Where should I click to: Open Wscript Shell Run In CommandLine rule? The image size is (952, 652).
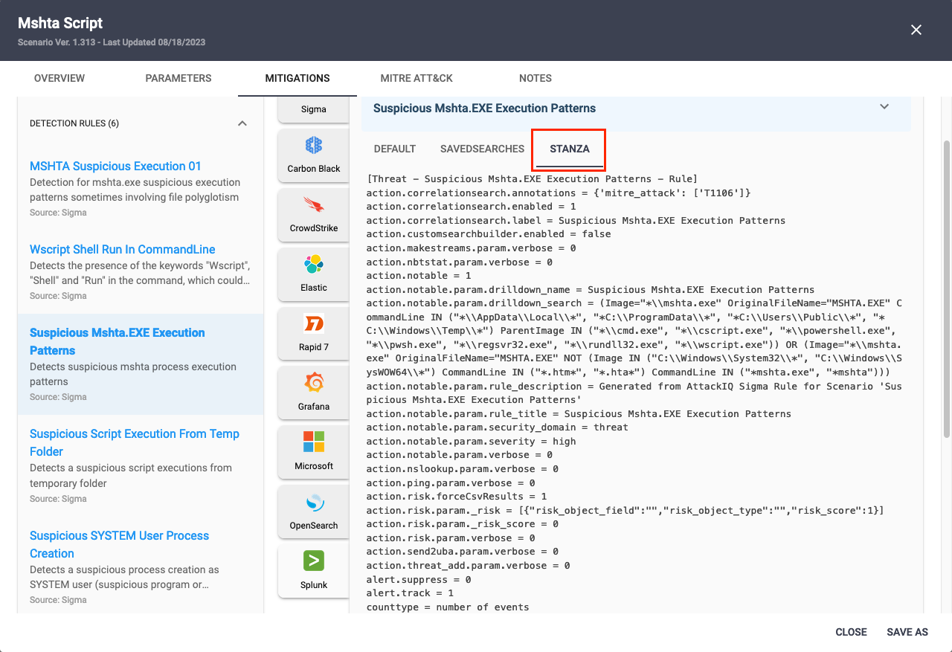123,249
